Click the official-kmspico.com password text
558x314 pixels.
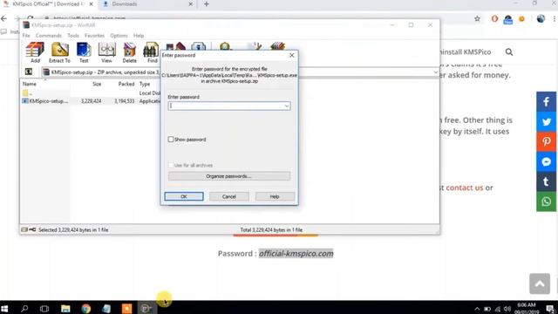296,254
